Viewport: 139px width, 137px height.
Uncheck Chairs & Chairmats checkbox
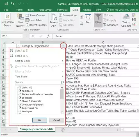[20, 101]
